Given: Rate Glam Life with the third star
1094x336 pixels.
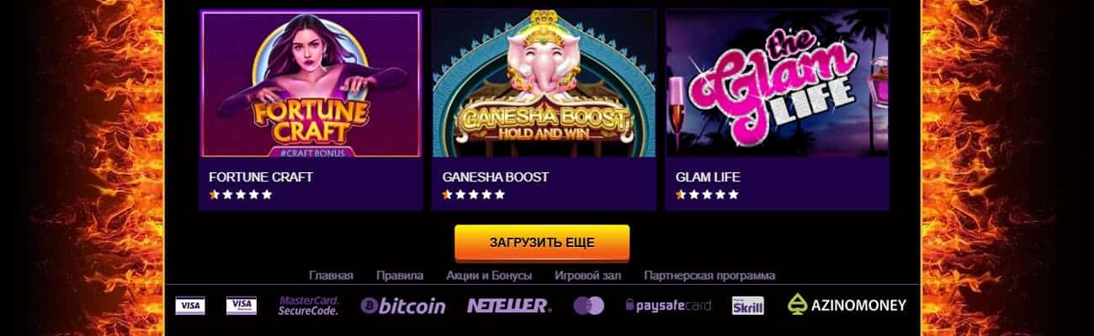Looking at the screenshot, I should tap(708, 195).
